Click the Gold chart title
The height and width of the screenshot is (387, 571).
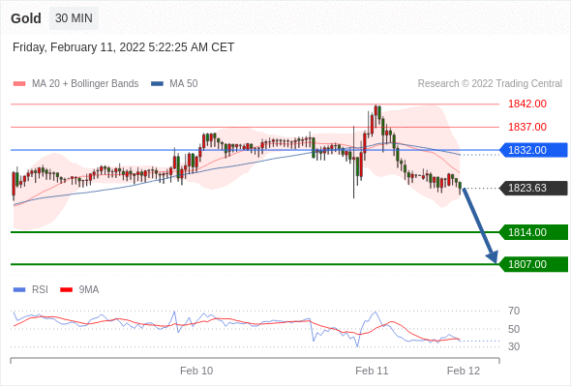pos(26,18)
